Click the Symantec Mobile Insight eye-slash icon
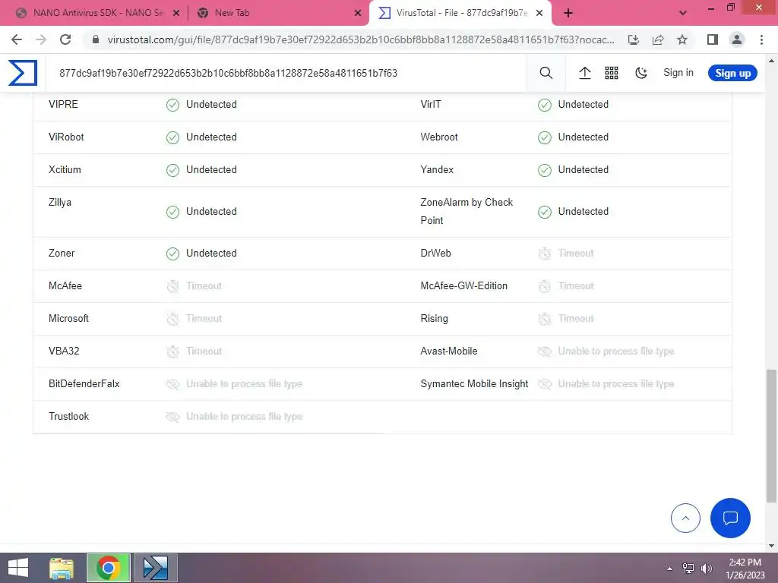This screenshot has height=583, width=778. (x=544, y=385)
